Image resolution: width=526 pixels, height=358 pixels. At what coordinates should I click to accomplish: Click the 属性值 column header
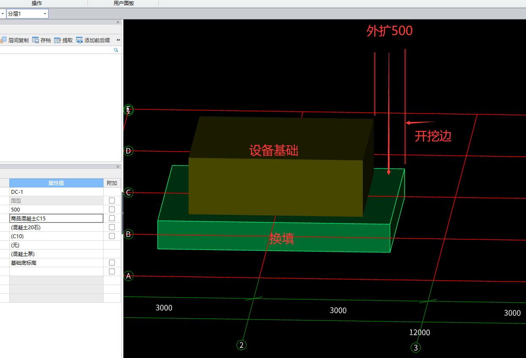[56, 183]
